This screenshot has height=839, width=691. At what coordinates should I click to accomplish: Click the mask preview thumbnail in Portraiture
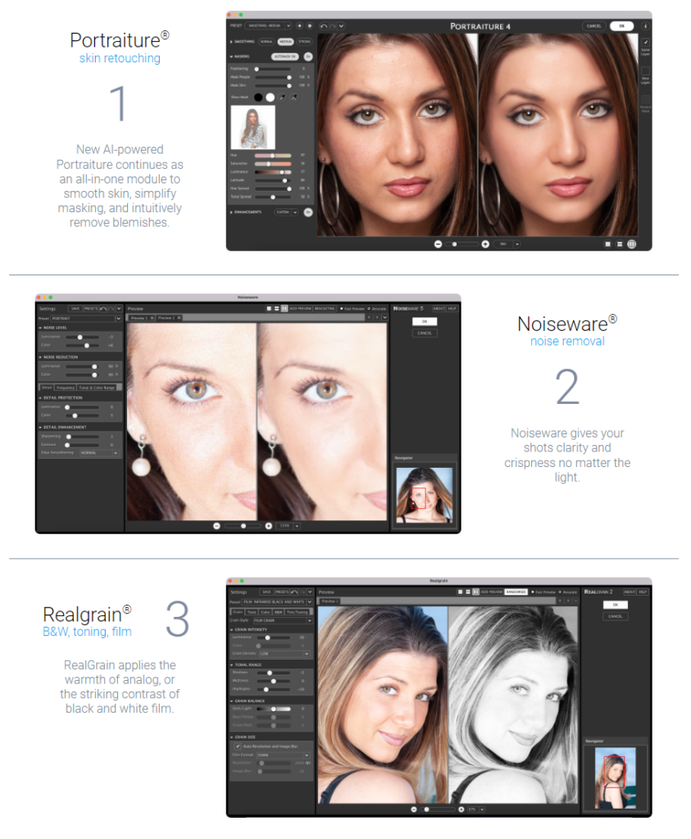click(x=252, y=127)
